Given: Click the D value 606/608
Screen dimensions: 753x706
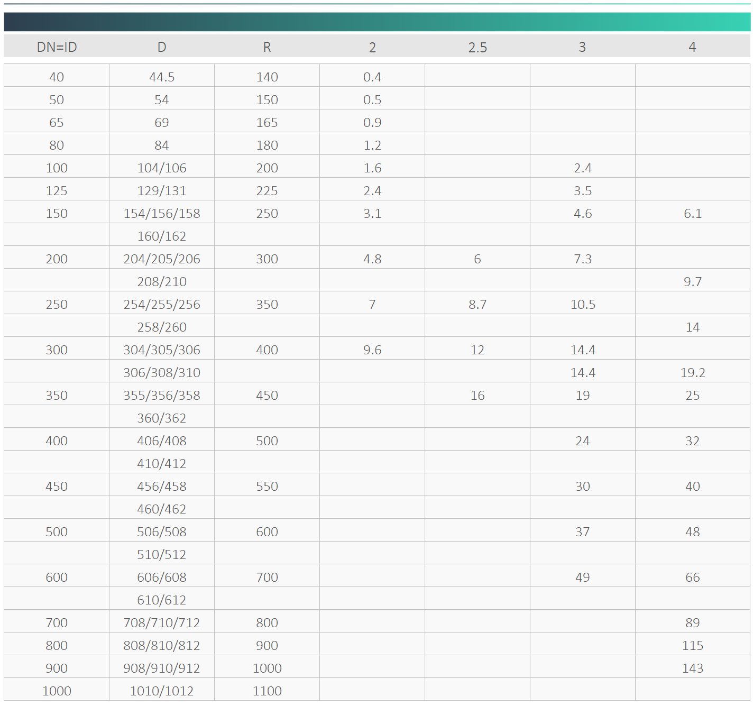Looking at the screenshot, I should coord(162,577).
